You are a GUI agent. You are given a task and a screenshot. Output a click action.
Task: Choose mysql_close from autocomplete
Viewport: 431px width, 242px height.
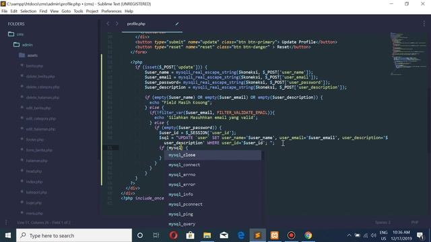[x=213, y=155]
